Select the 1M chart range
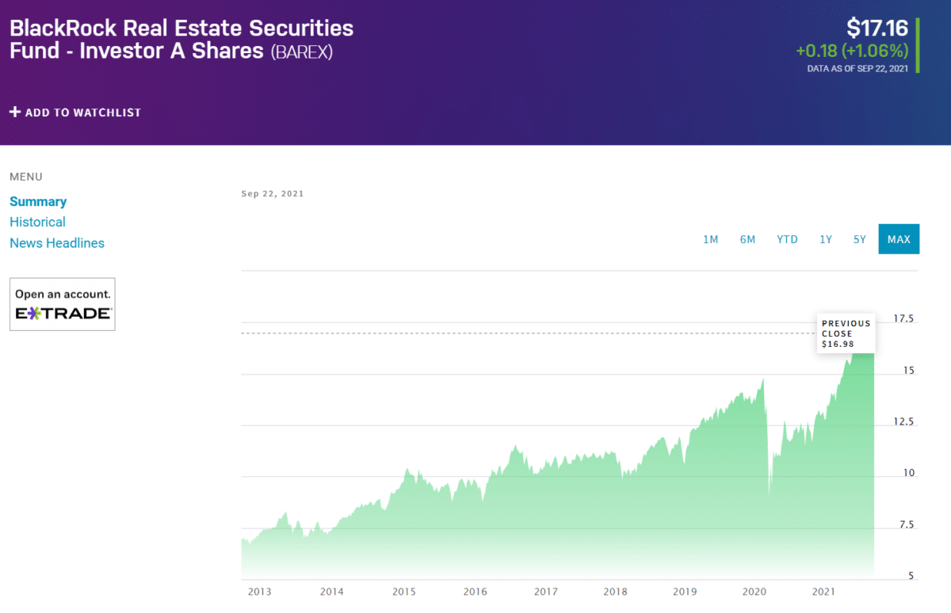Screen dimensions: 951x613 [710, 239]
